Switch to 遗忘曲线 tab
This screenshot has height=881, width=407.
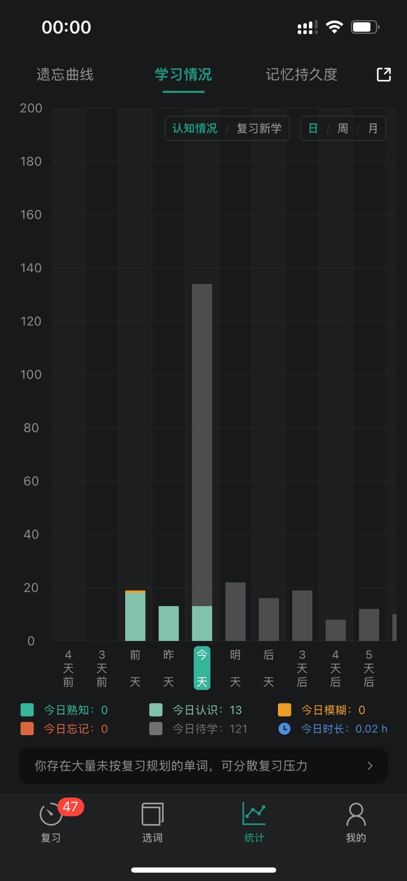click(x=65, y=74)
